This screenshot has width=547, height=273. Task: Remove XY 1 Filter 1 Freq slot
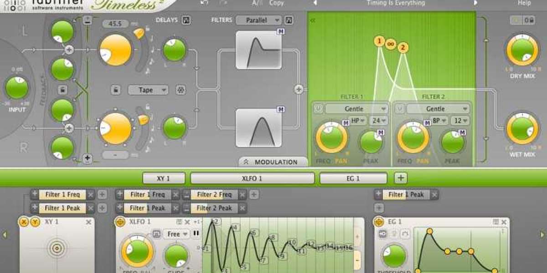[x=91, y=194]
